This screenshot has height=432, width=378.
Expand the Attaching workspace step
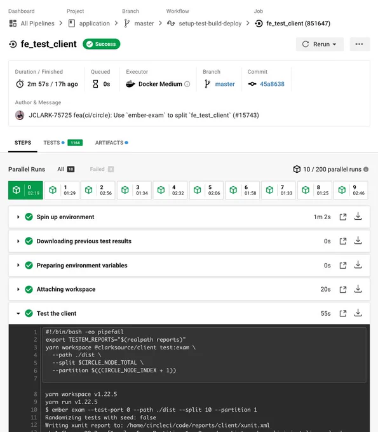click(x=18, y=289)
